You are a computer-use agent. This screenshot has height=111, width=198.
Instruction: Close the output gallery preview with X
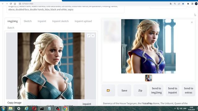(x=192, y=23)
